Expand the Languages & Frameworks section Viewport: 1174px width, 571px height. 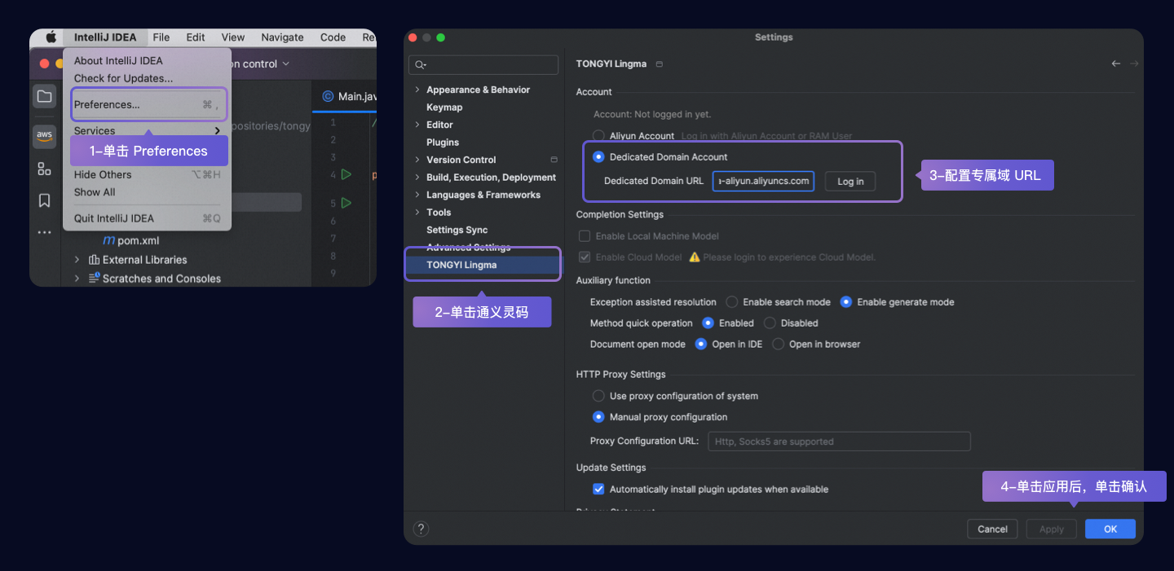point(417,195)
